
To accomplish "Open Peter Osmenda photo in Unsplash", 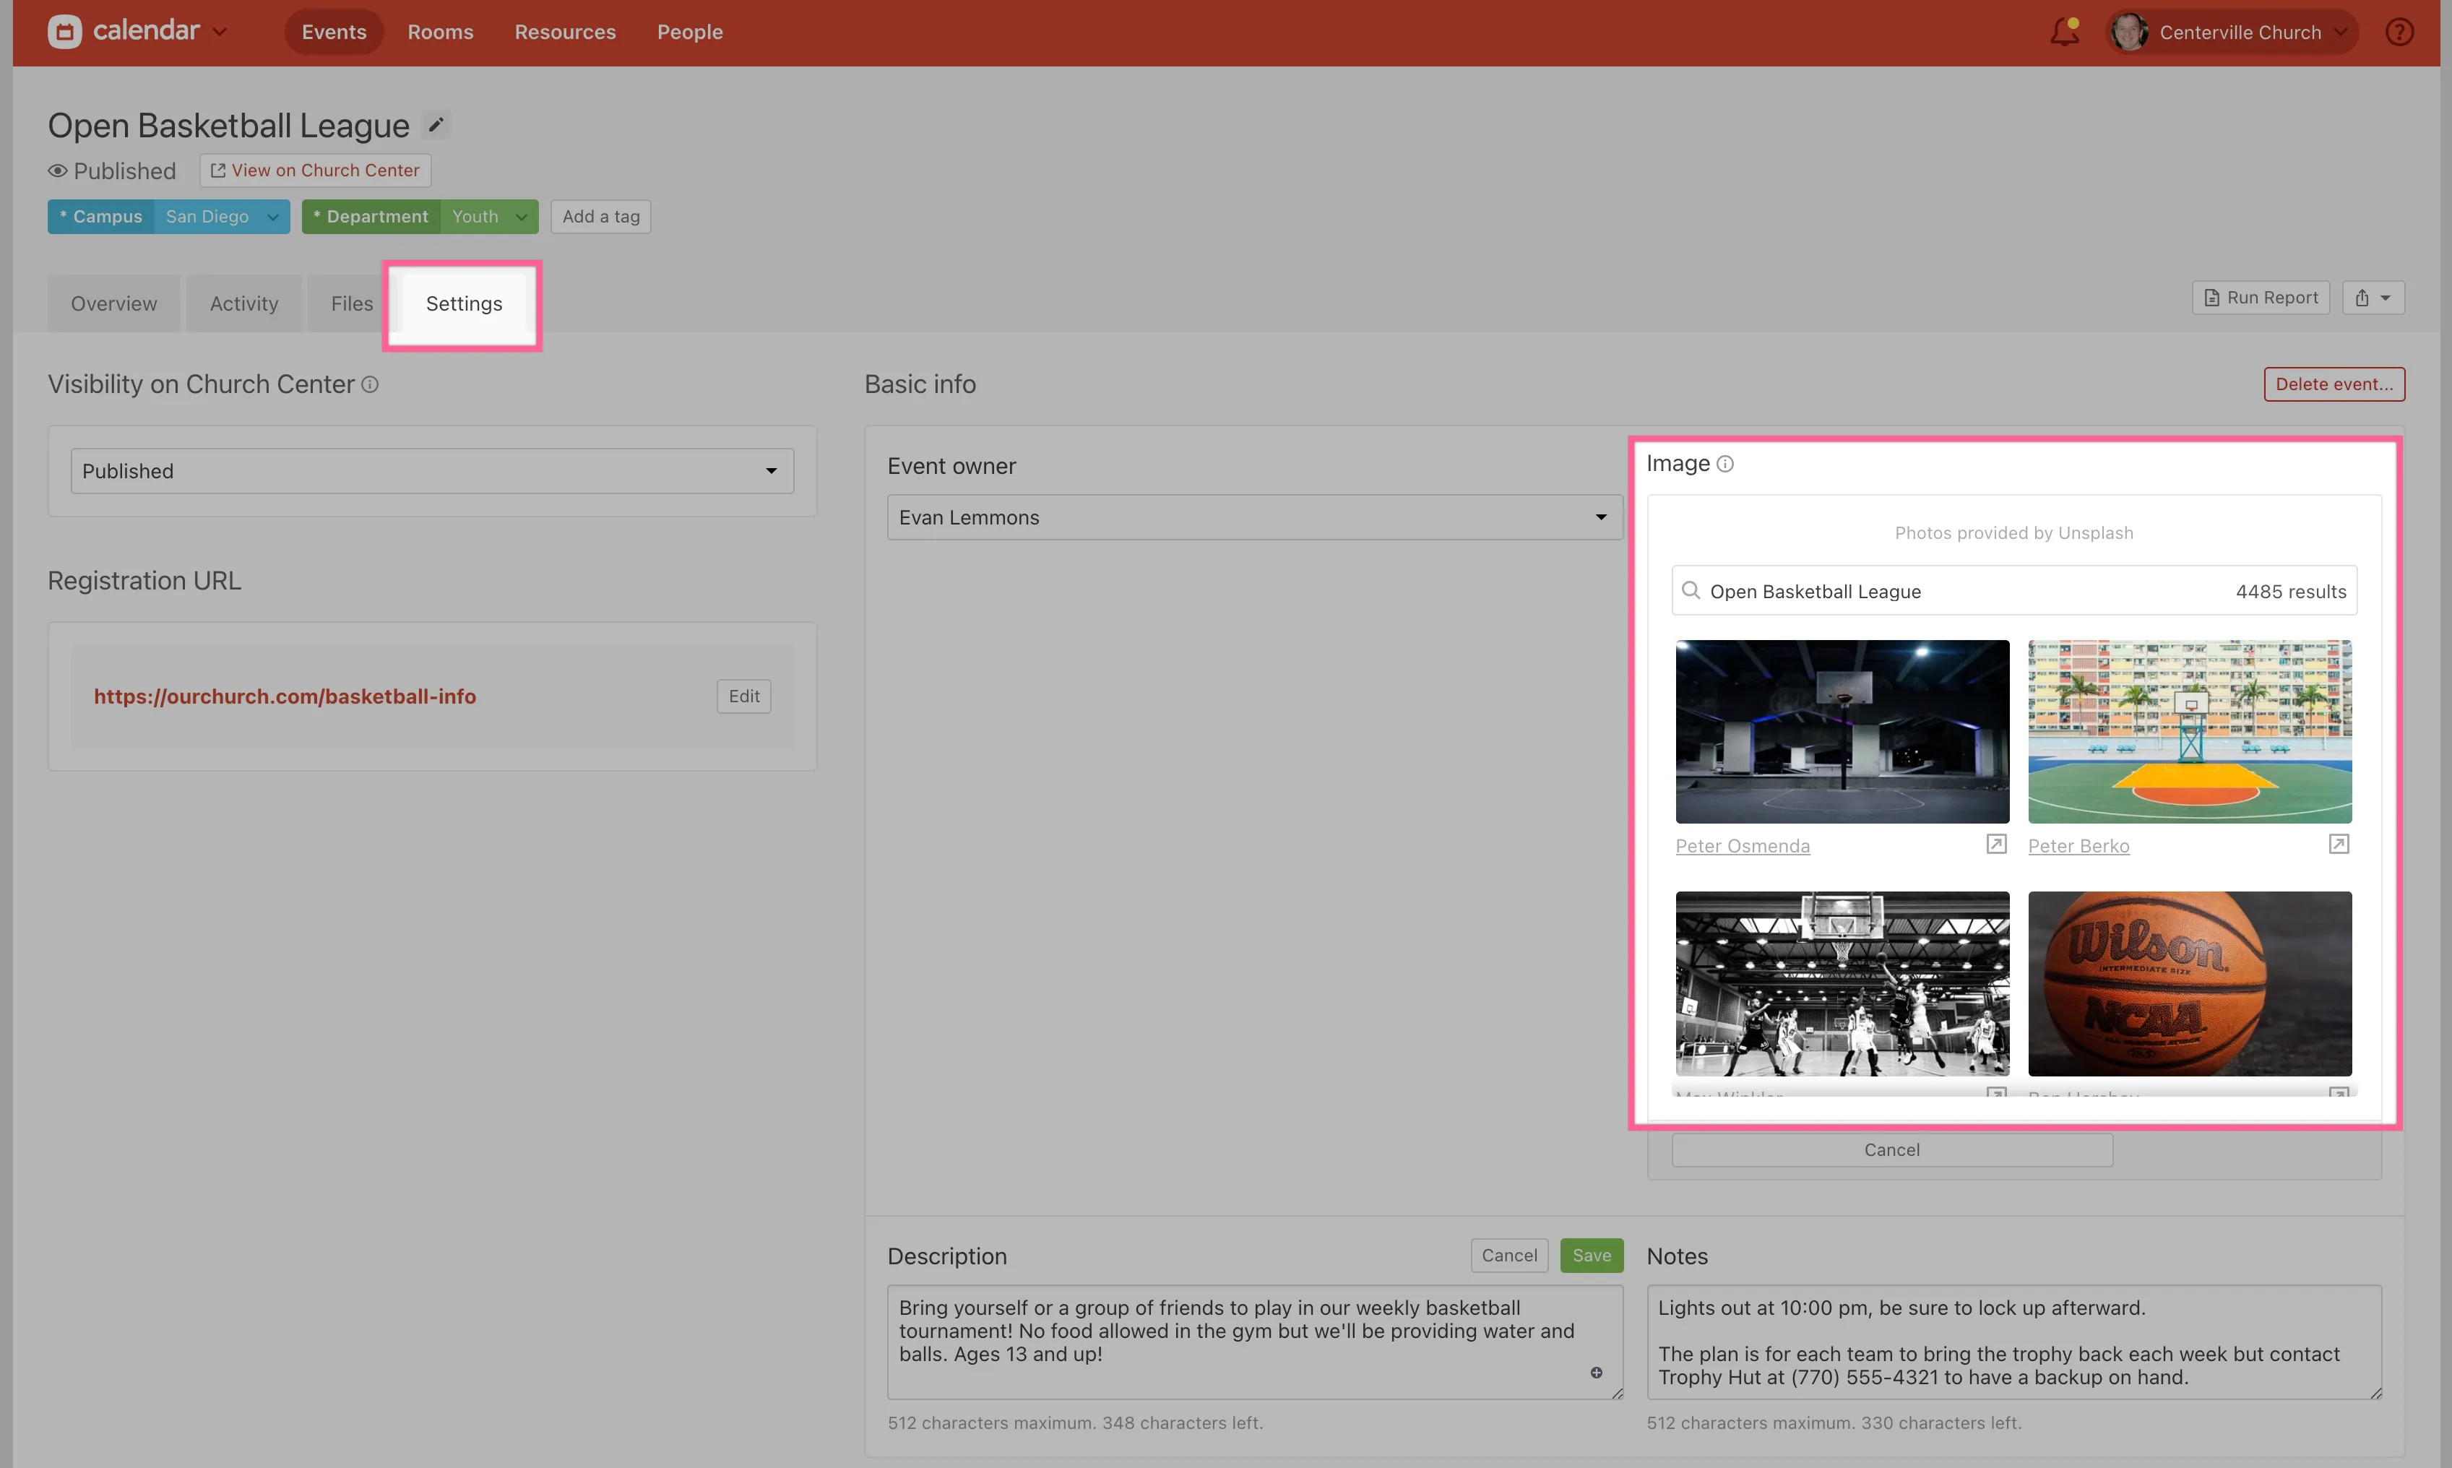I will tap(1996, 844).
